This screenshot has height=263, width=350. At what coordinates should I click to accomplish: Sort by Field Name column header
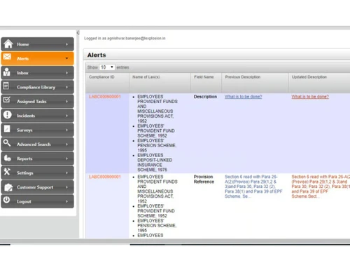tap(206, 83)
